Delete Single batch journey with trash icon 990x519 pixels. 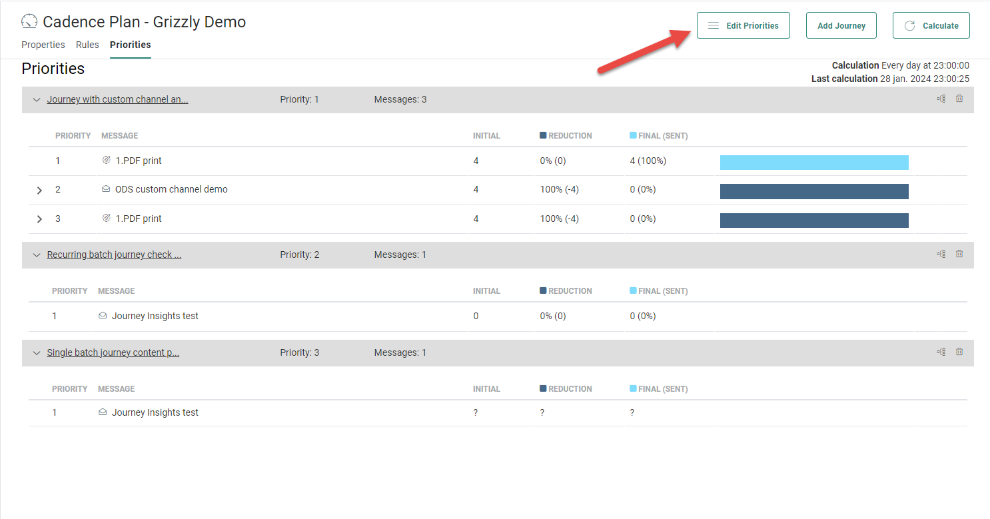click(x=959, y=352)
